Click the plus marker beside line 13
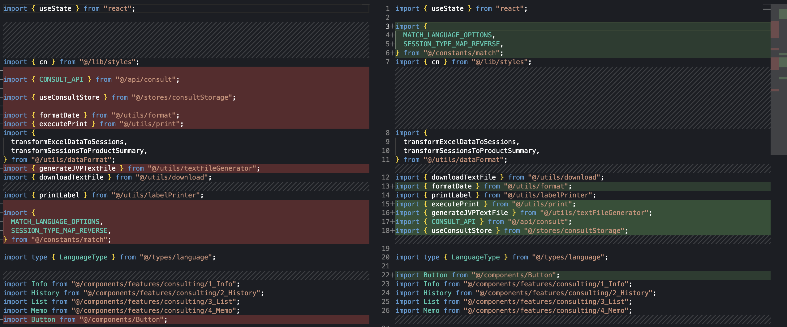Image resolution: width=787 pixels, height=327 pixels. tap(393, 186)
